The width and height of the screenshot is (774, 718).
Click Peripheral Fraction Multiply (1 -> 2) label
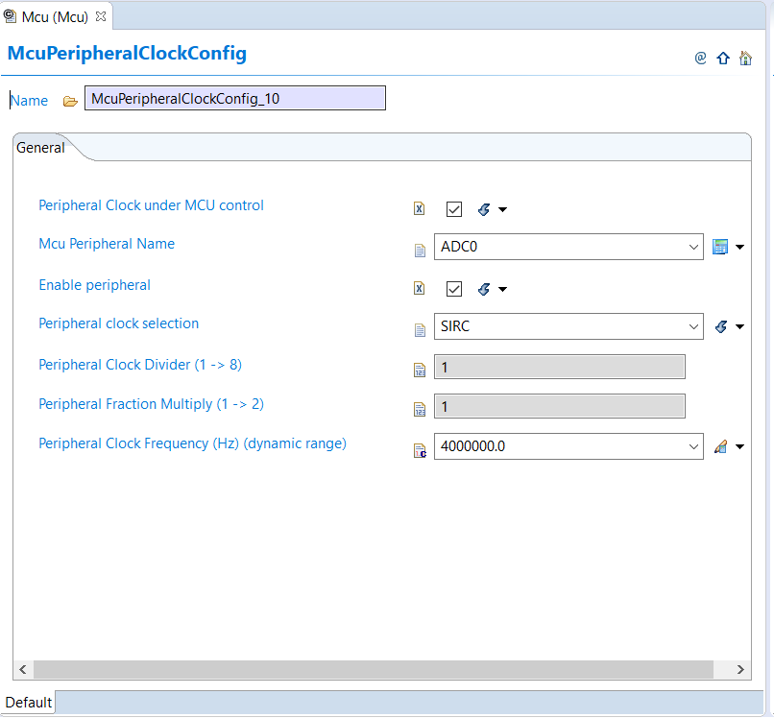click(x=151, y=404)
